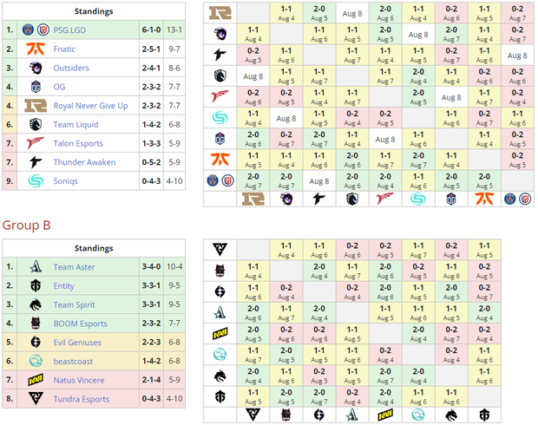
Task: Click the beastcoast team link
Action: click(73, 362)
